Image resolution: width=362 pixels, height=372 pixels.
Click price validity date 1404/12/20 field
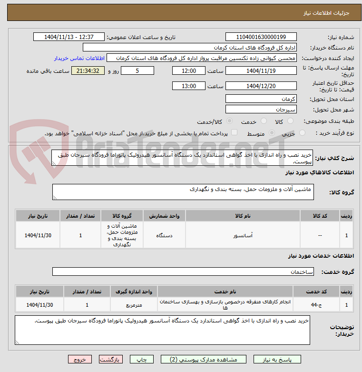261,86
